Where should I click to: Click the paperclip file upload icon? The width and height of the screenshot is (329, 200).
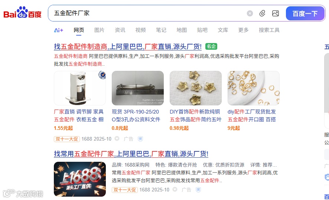pos(262,13)
